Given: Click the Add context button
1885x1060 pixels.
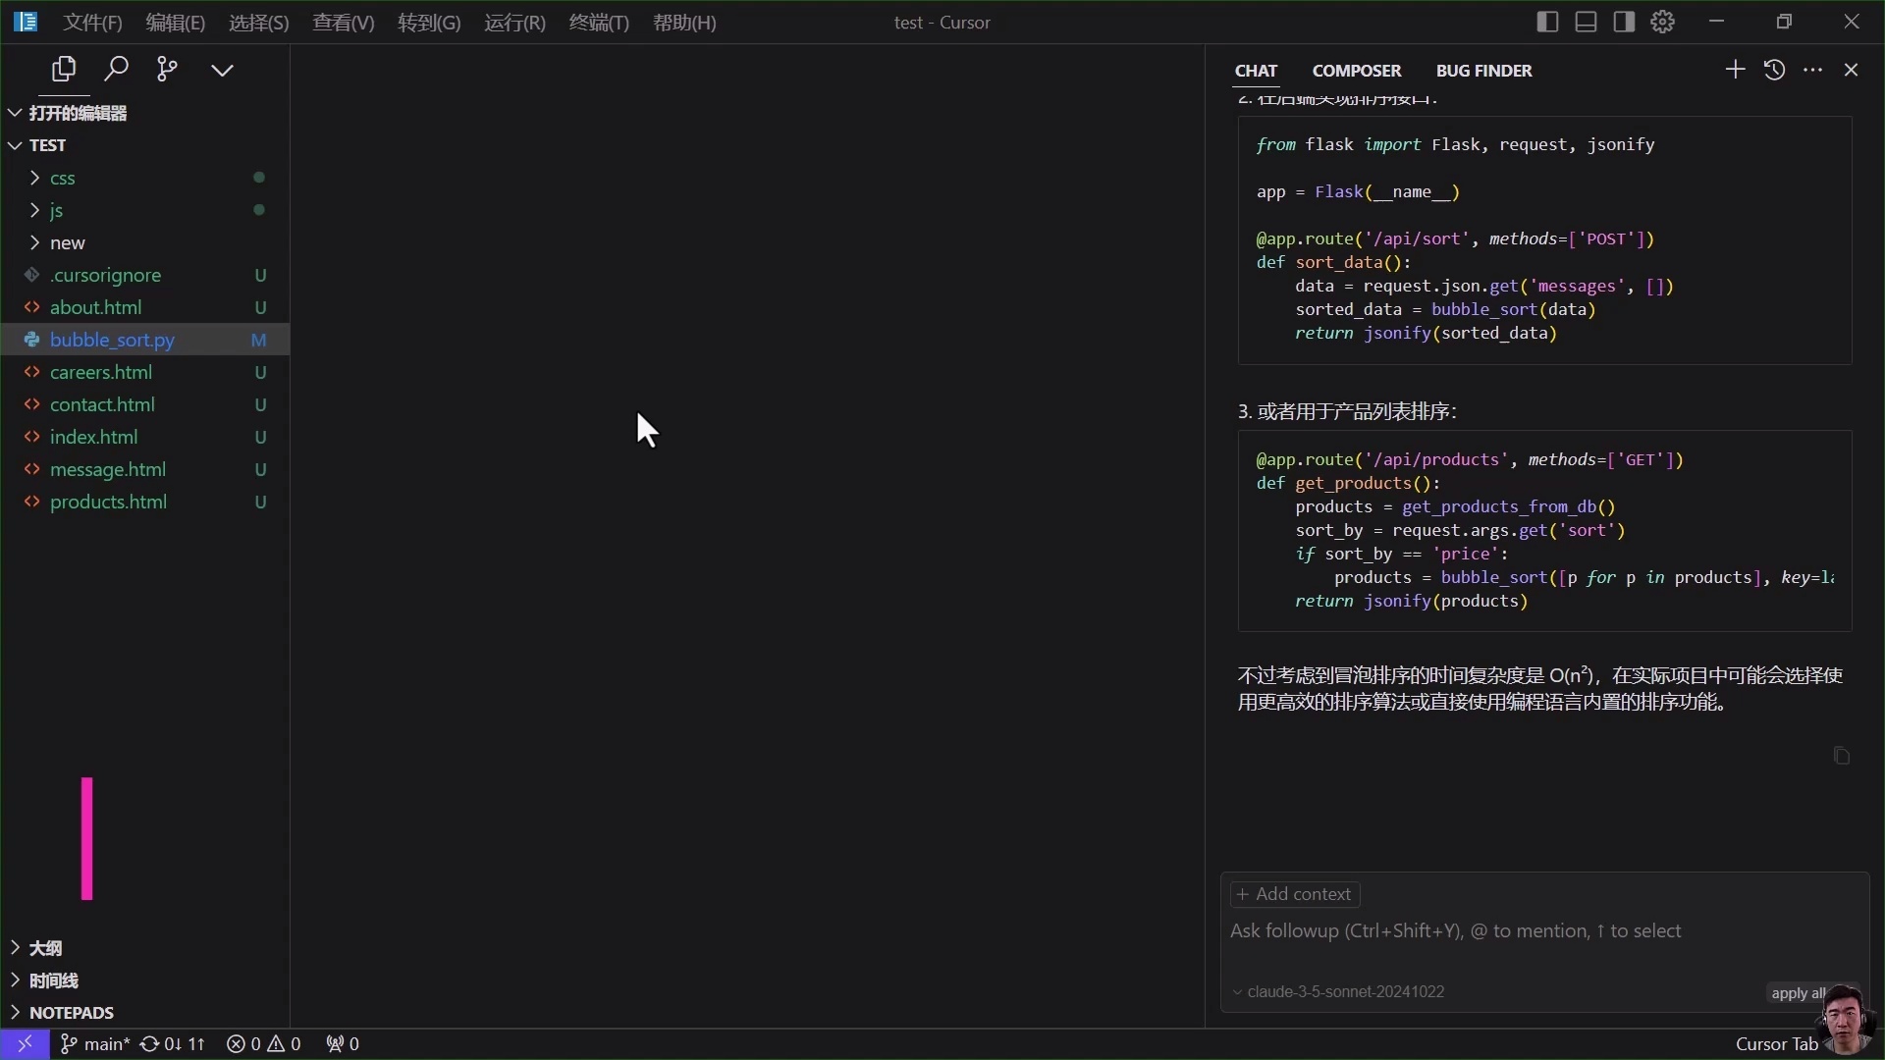Looking at the screenshot, I should pos(1294,894).
